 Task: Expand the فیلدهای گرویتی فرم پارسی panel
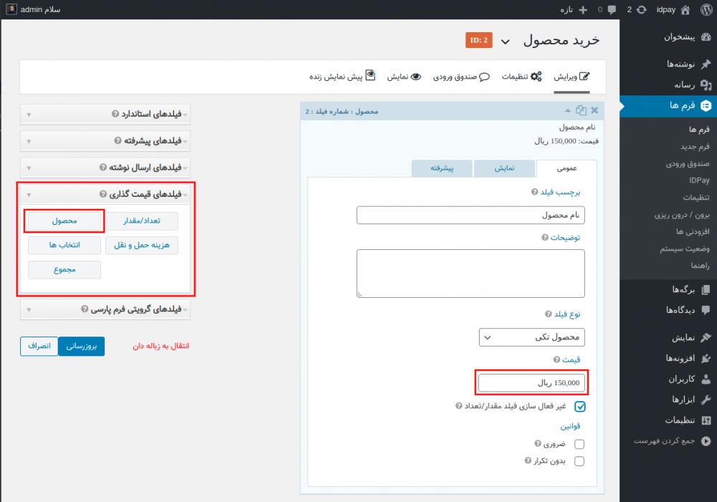coord(105,309)
